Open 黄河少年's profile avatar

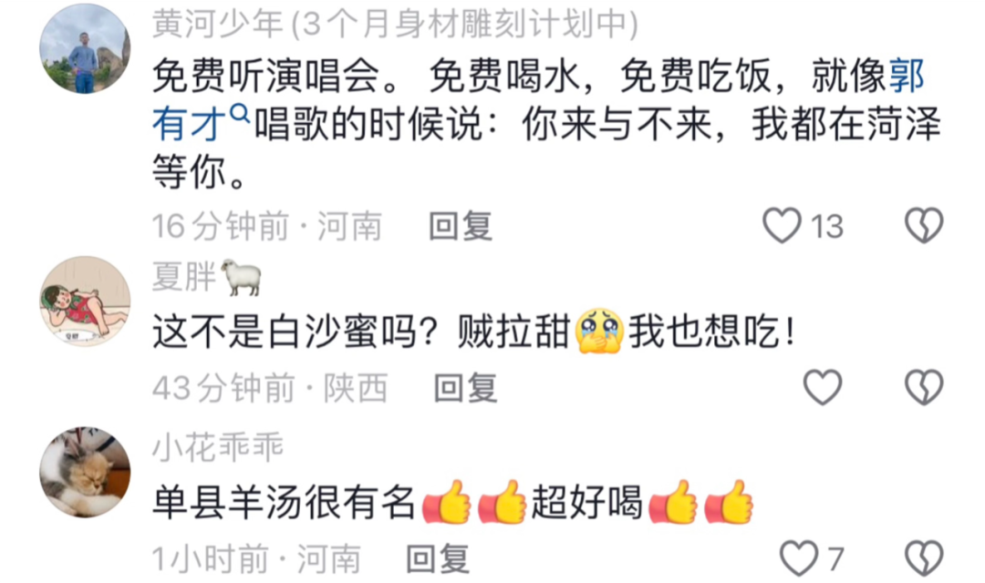86,48
